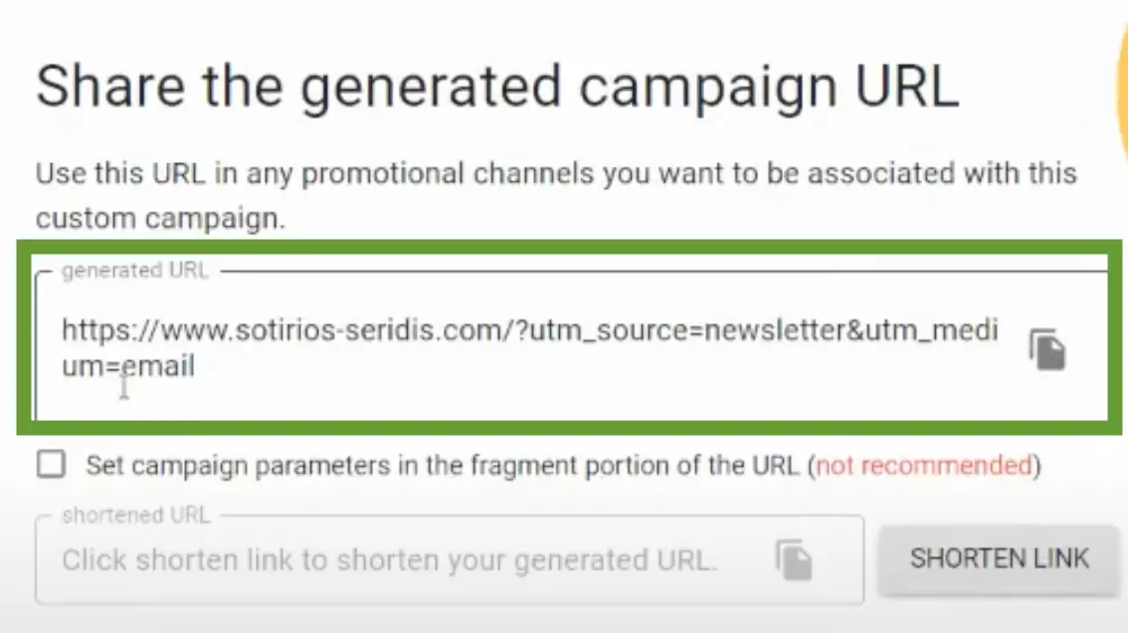Image resolution: width=1128 pixels, height=633 pixels.
Task: Toggle checkbox via "Set campaign parameters" label text
Action: pyautogui.click(x=442, y=466)
